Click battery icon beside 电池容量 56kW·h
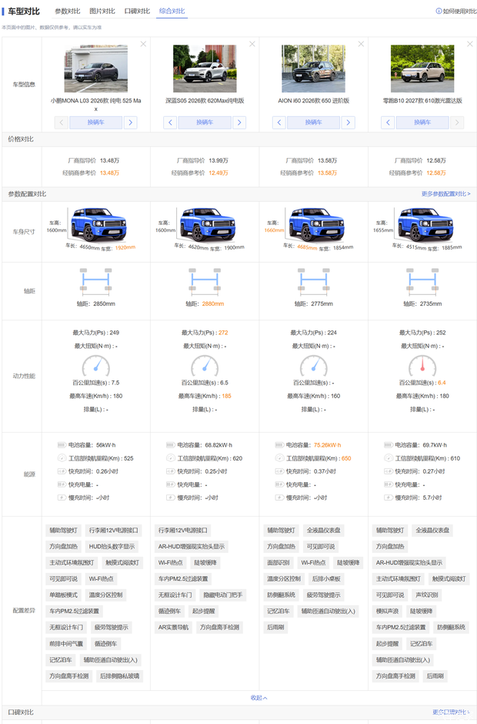 [62, 445]
